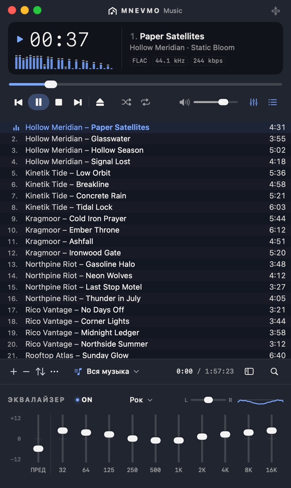Open the Рок preset dropdown

pos(141,400)
